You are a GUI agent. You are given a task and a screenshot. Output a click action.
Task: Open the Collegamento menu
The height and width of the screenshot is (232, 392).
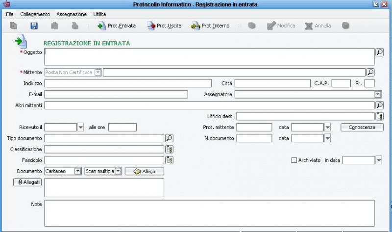[x=35, y=14]
